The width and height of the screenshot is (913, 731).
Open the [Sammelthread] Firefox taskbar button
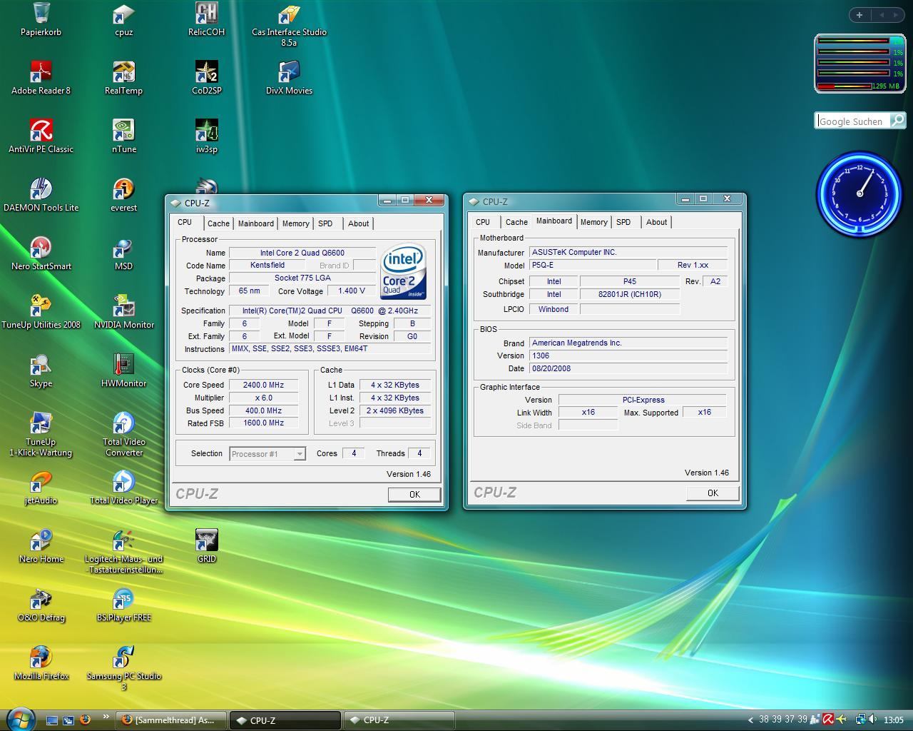[172, 720]
